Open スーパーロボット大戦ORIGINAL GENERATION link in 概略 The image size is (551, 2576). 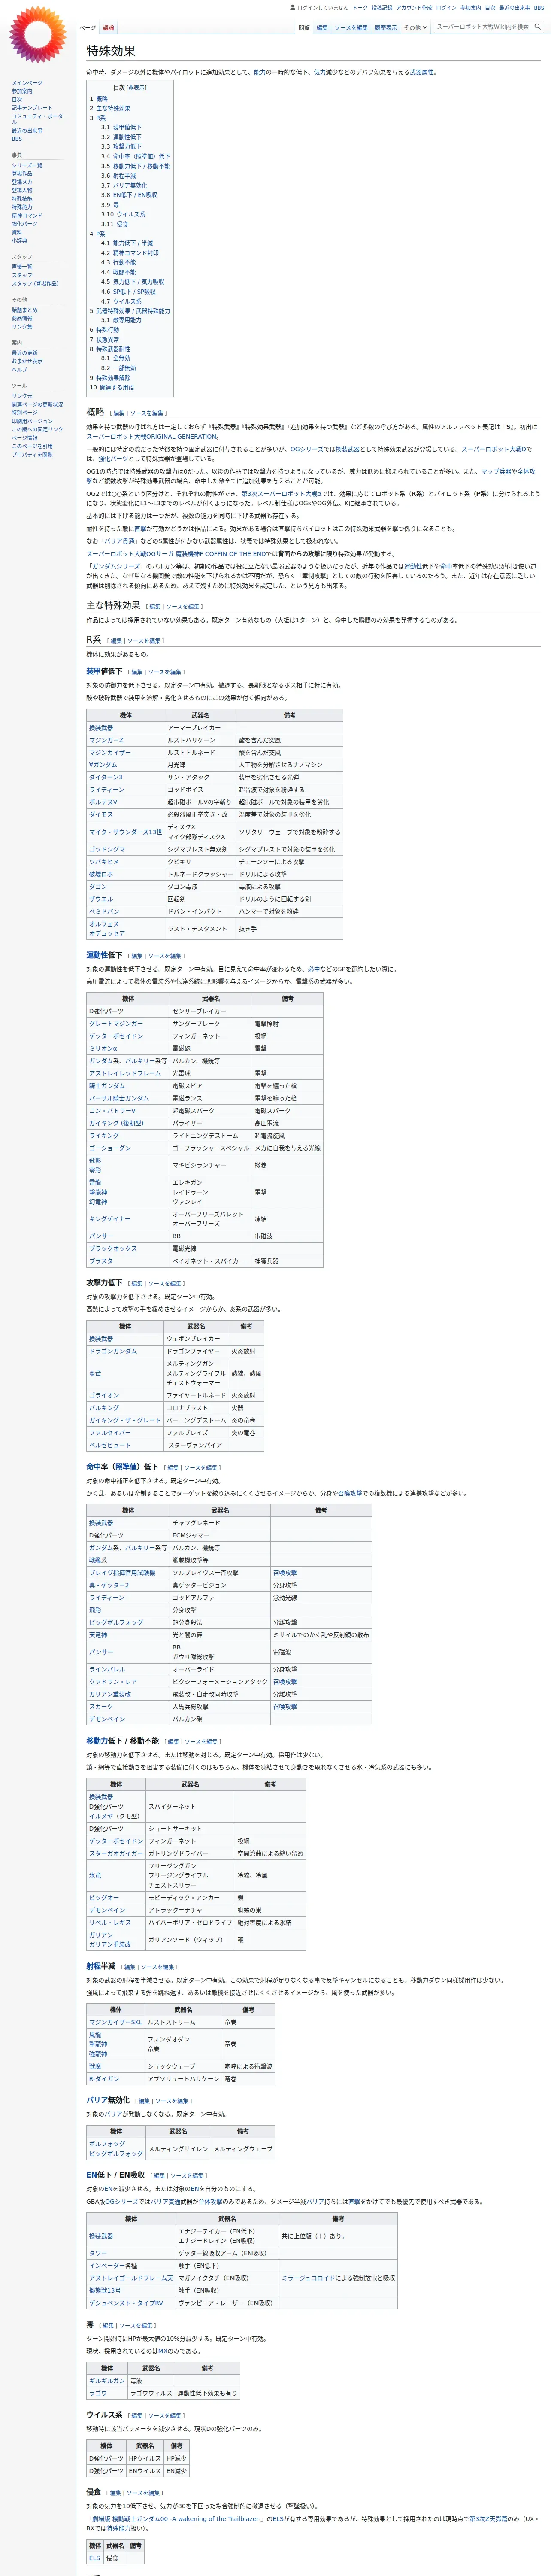[x=152, y=436]
